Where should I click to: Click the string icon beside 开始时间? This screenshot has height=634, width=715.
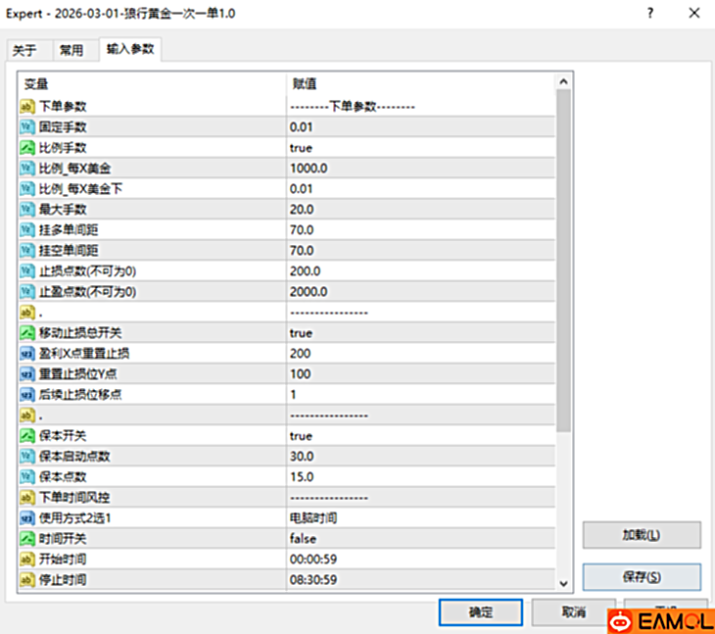(27, 560)
